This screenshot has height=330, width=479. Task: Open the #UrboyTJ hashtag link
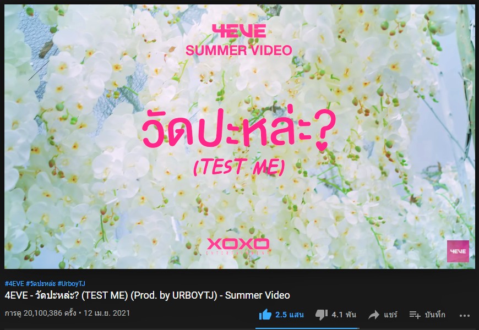(71, 284)
